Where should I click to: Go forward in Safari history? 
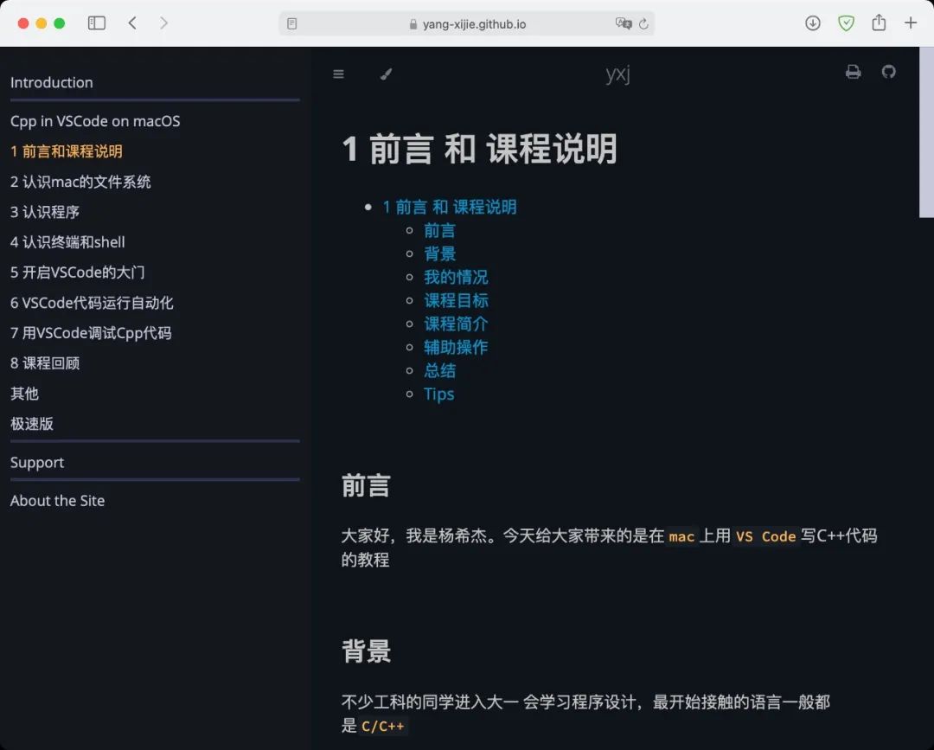pyautogui.click(x=163, y=23)
